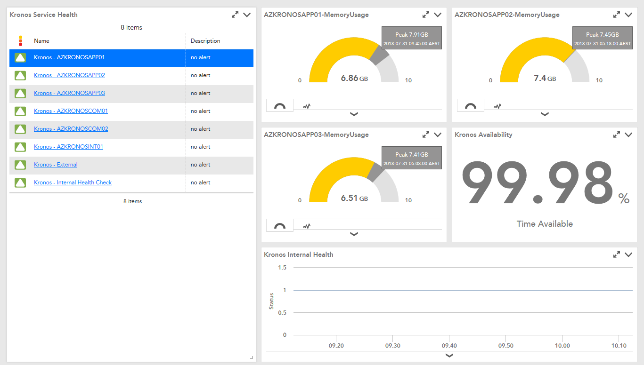644x365 pixels.
Task: Click 'no alert' in the Kronos - AZKRONOSAPP02 row
Action: coord(201,75)
